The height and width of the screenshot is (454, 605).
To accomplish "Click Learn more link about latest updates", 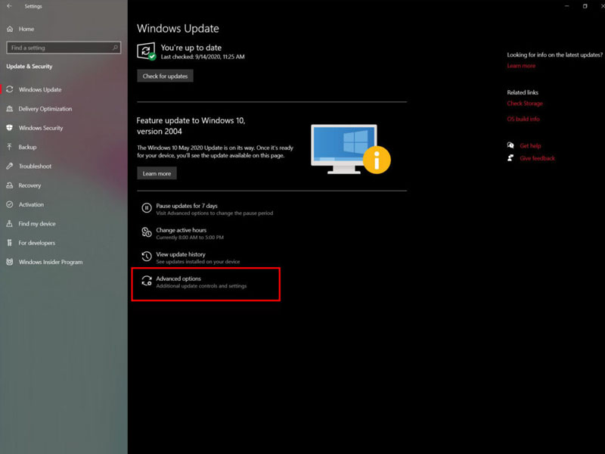I will pos(521,66).
